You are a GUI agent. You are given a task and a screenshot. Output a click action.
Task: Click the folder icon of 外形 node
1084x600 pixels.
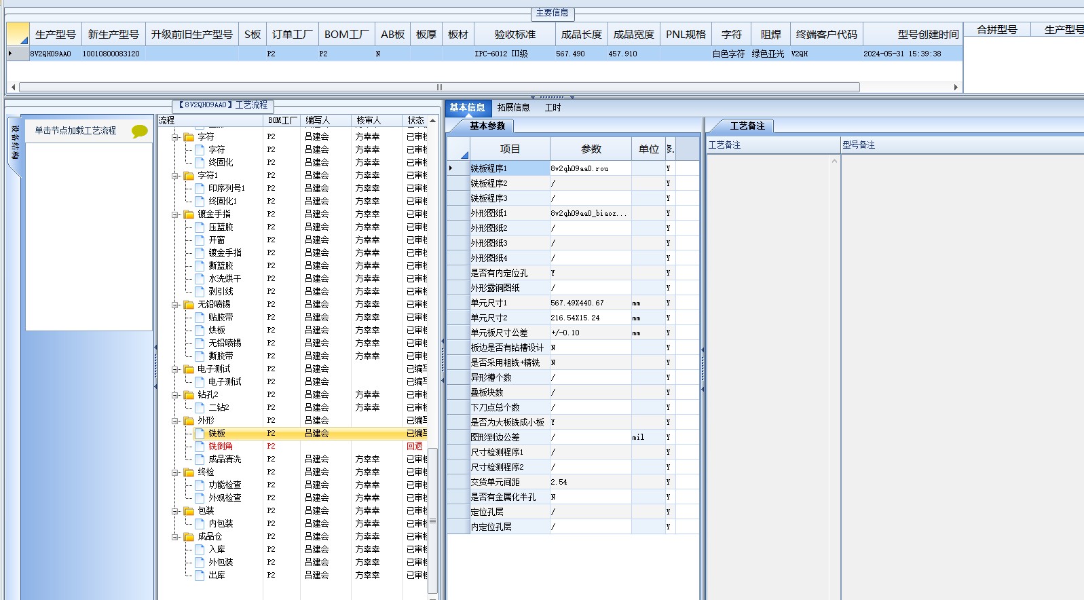189,421
